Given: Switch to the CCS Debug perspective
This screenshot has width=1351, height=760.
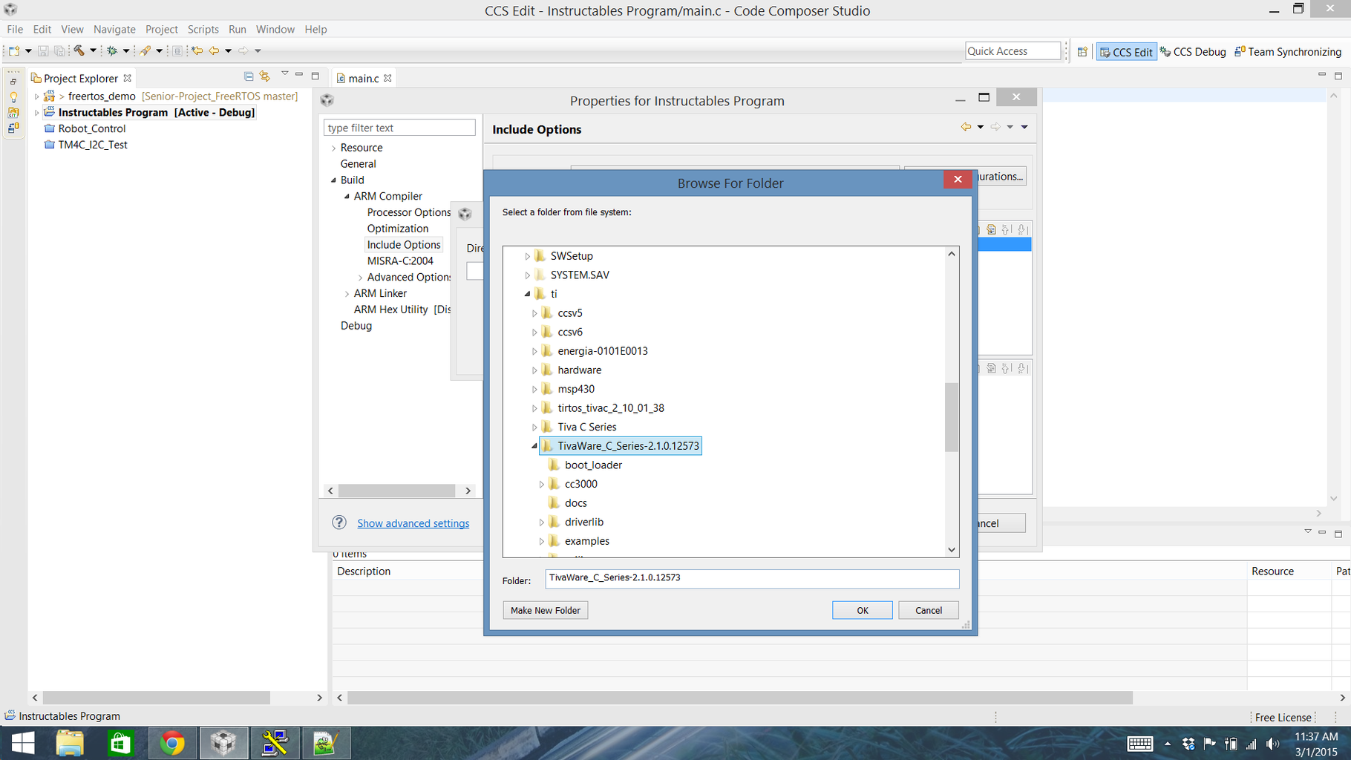Looking at the screenshot, I should click(1193, 51).
